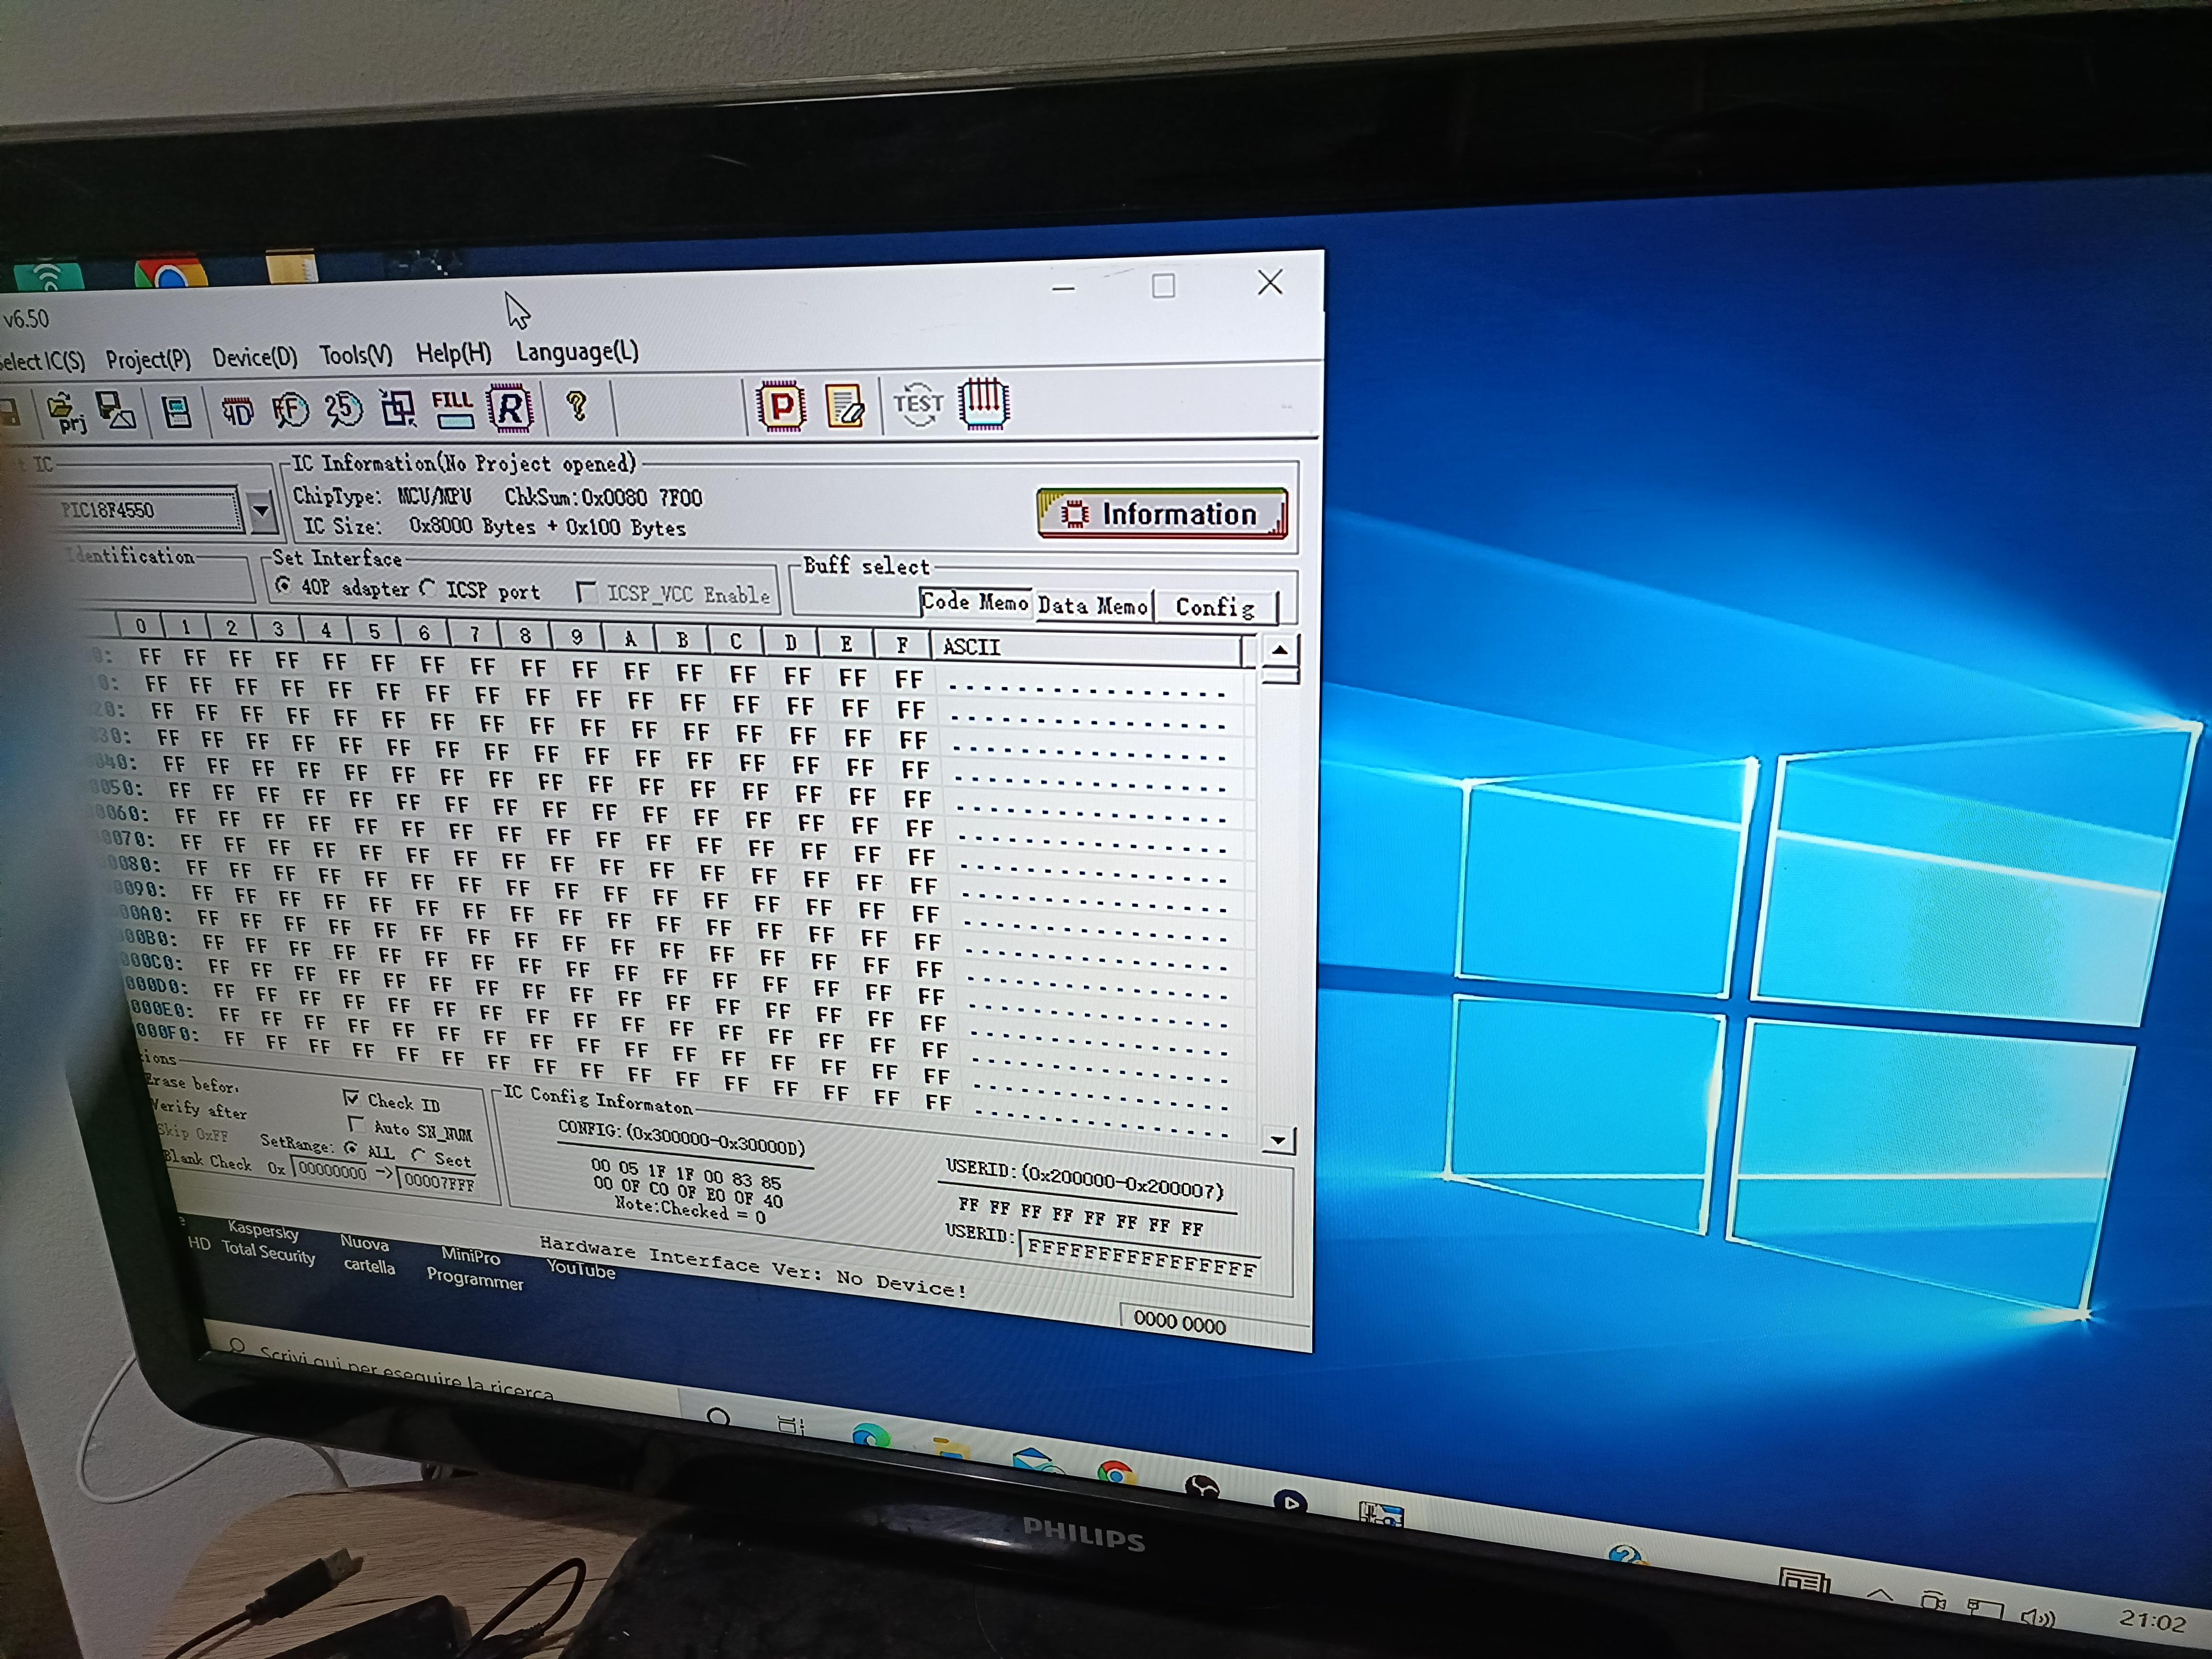The width and height of the screenshot is (2212, 1659).
Task: Uncheck the Check ID checkbox
Action: (x=351, y=1098)
